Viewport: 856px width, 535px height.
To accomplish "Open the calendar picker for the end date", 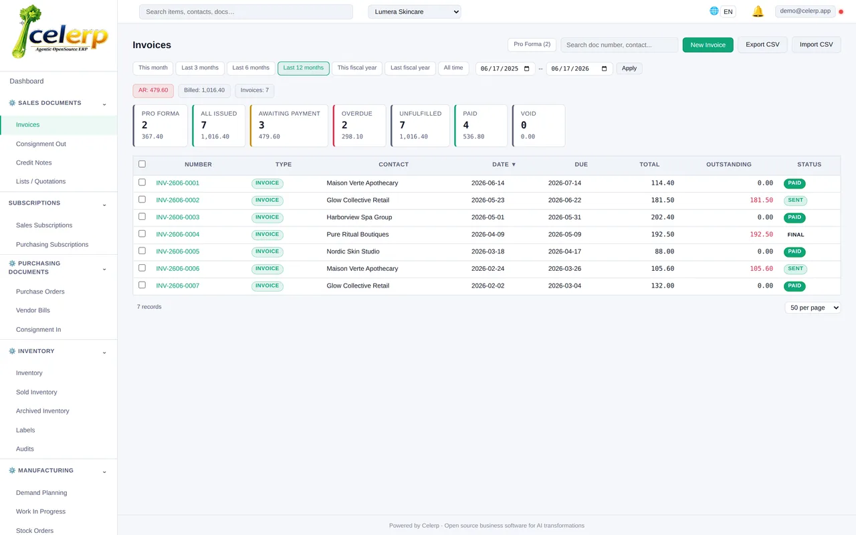I will point(605,68).
